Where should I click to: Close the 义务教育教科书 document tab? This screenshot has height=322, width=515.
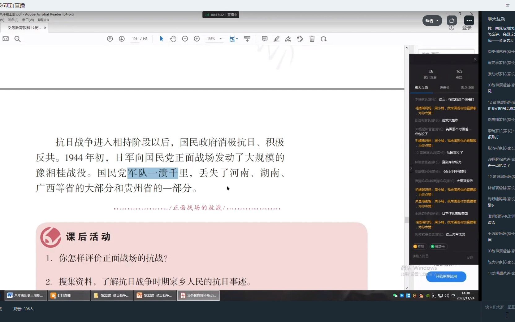tap(45, 28)
